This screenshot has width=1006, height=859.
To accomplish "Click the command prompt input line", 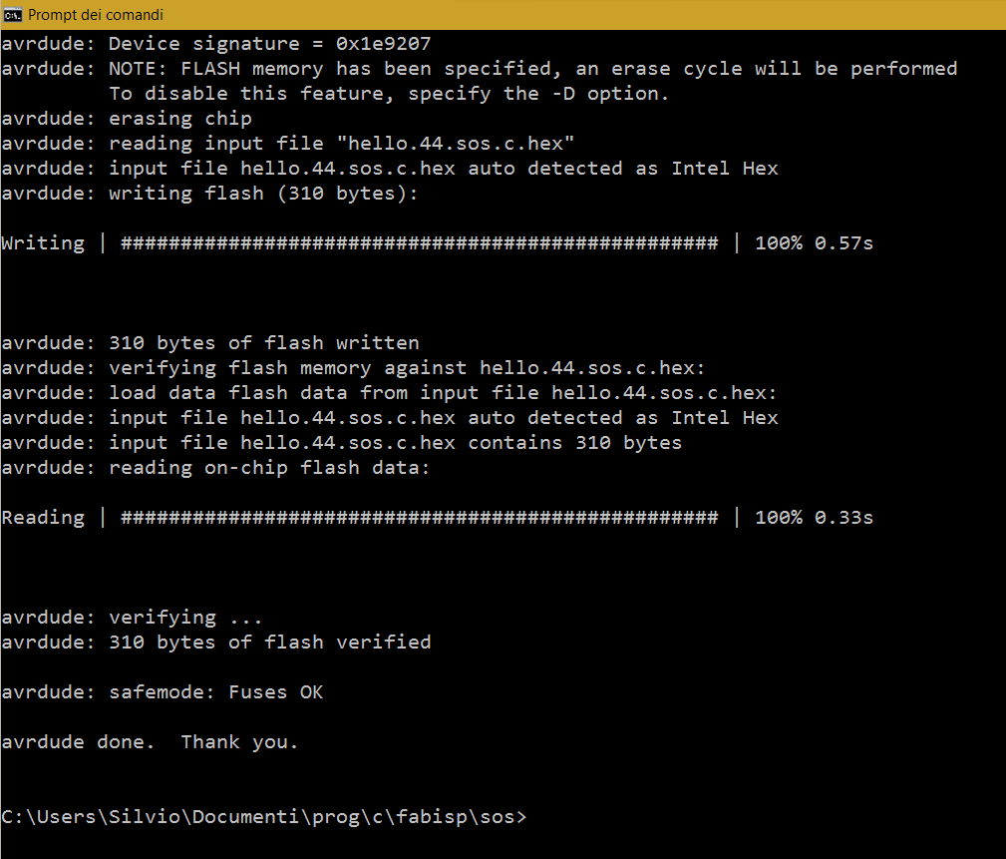I will pos(263,817).
